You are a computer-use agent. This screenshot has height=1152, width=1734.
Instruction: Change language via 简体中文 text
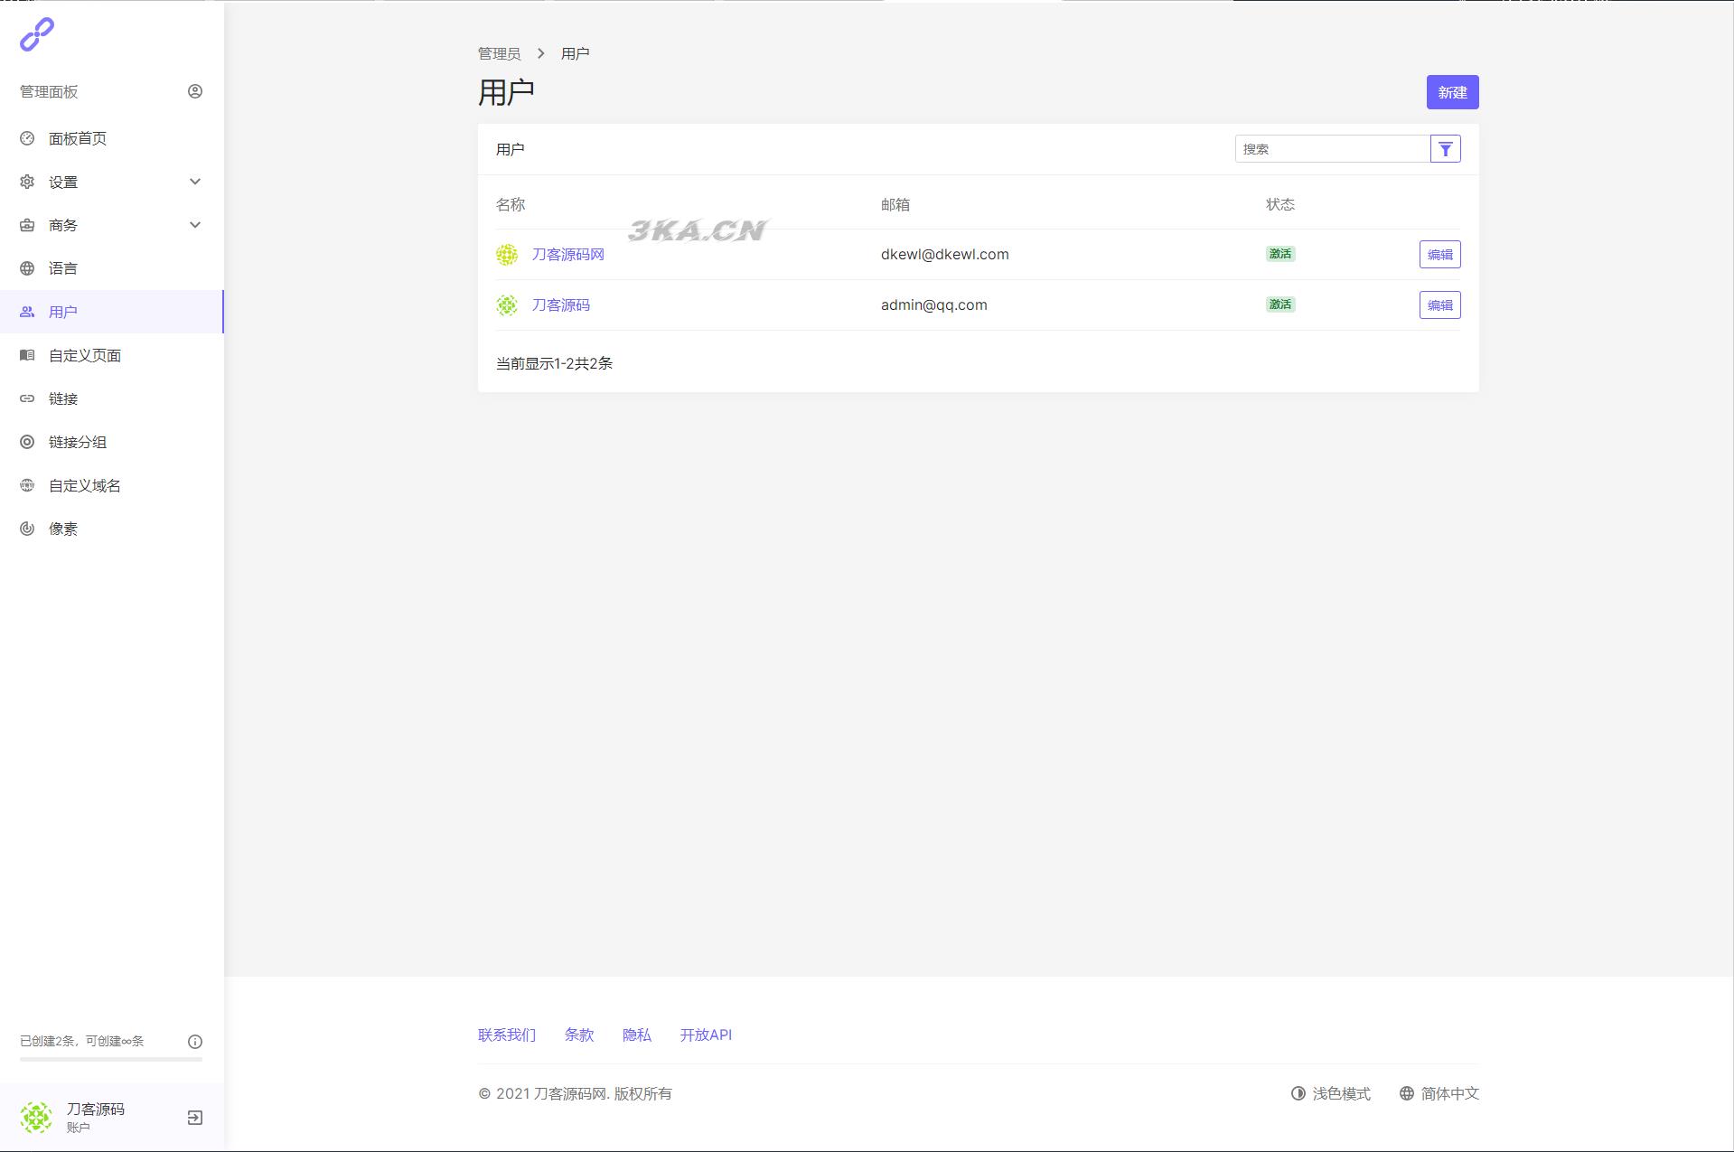pos(1449,1093)
